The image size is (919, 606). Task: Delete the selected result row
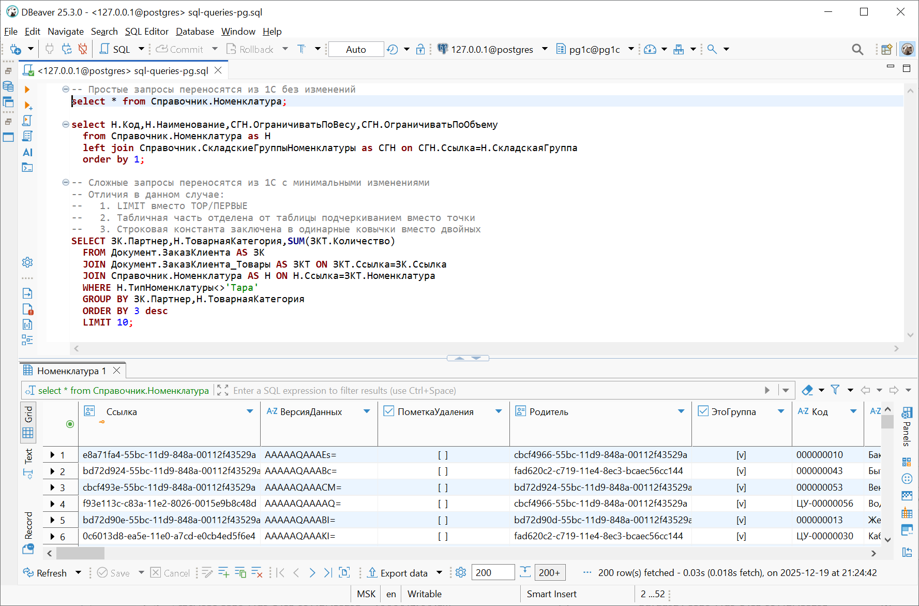257,573
